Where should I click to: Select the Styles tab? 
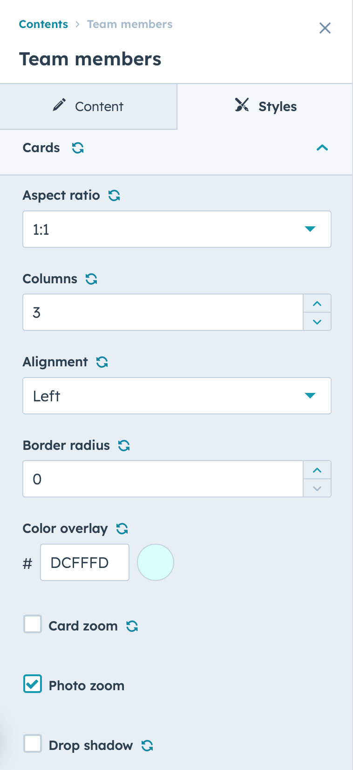[x=265, y=106]
